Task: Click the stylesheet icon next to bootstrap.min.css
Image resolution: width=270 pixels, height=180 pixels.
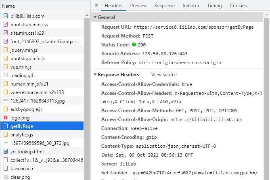Action: [6, 25]
